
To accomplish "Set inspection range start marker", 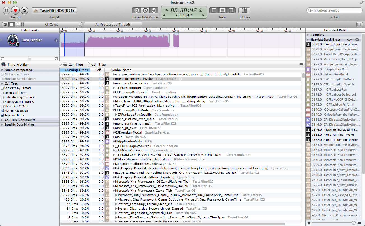I will coord(137,10).
